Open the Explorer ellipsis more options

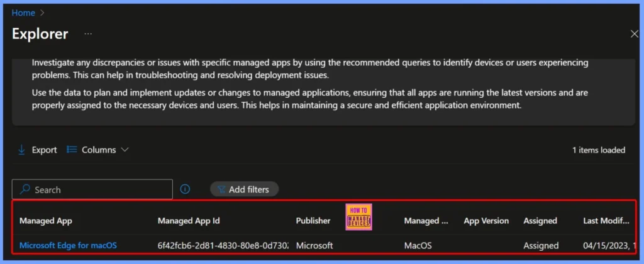pyautogui.click(x=88, y=34)
